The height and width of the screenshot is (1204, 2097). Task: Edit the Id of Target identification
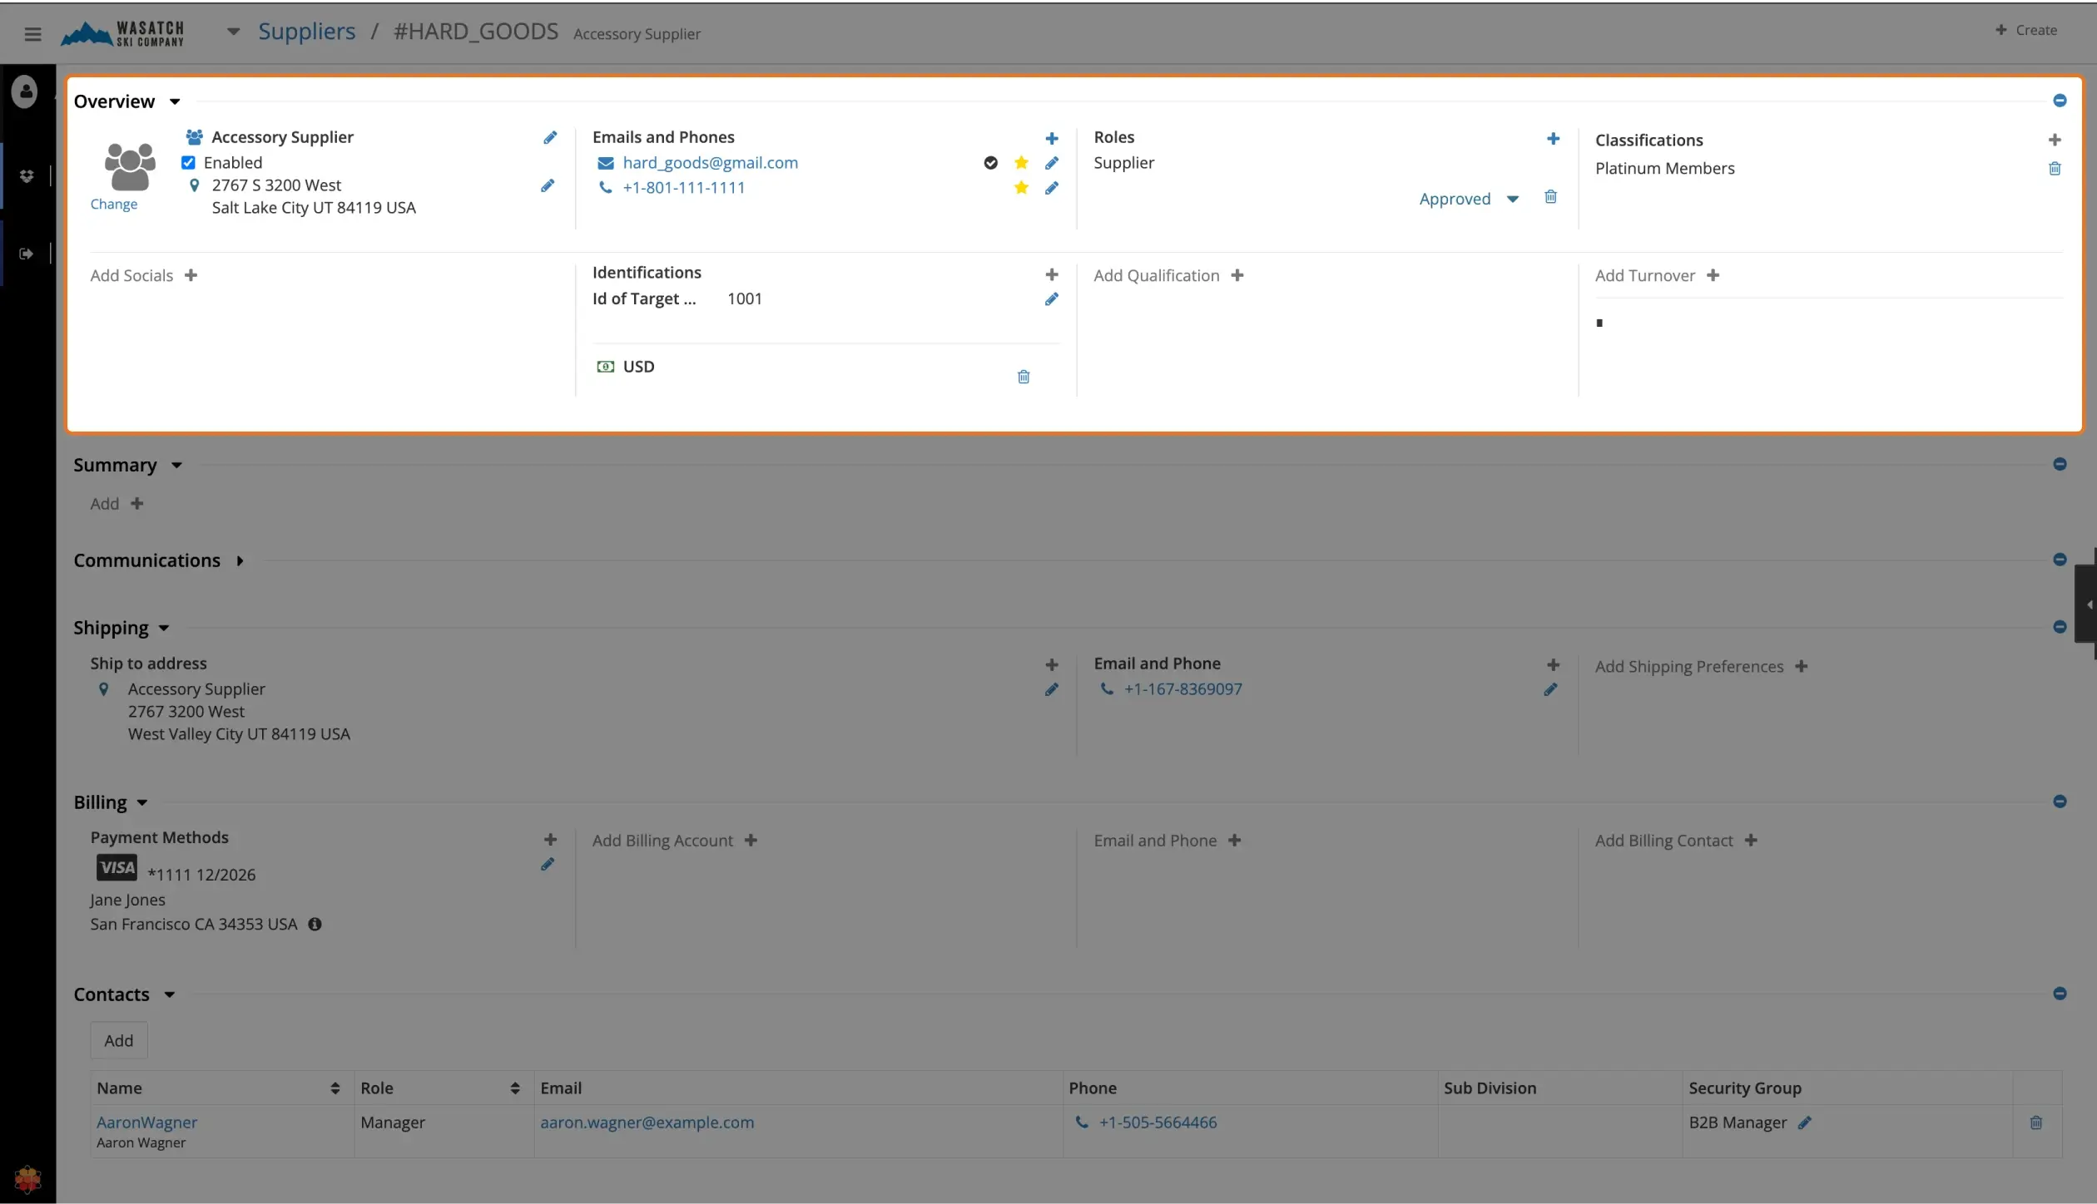pyautogui.click(x=1052, y=299)
